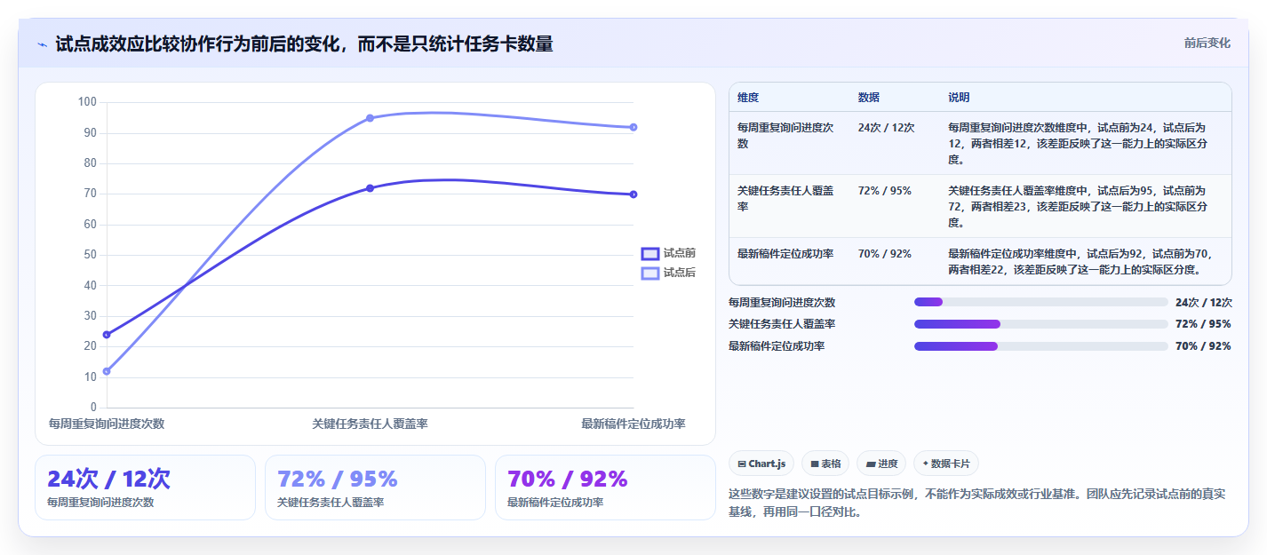Click the 试点前 data point at value 24
1267x555 pixels.
pos(107,335)
